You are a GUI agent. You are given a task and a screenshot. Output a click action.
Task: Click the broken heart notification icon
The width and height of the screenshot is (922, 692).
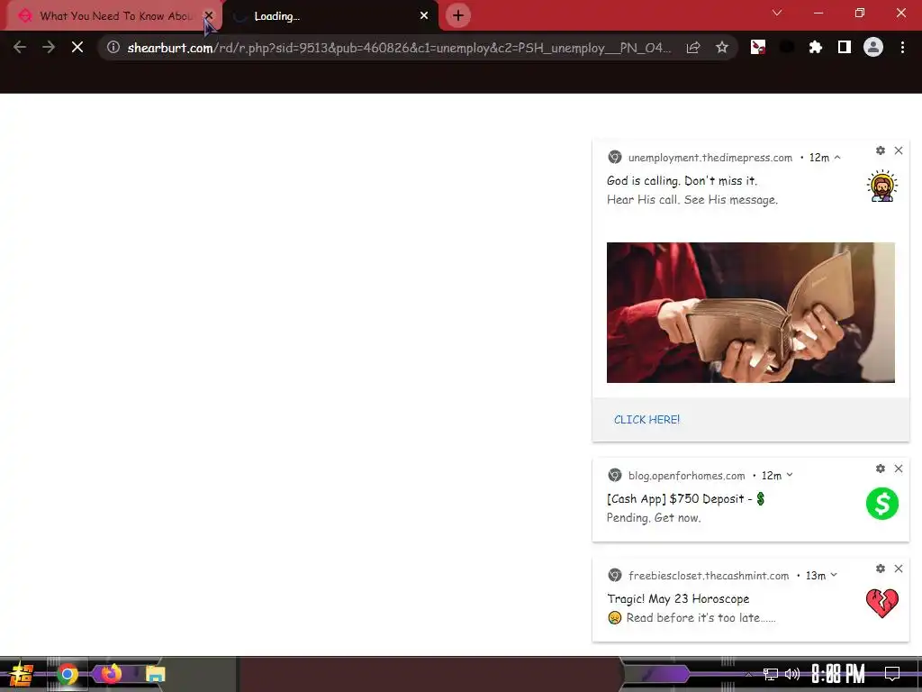tap(882, 604)
